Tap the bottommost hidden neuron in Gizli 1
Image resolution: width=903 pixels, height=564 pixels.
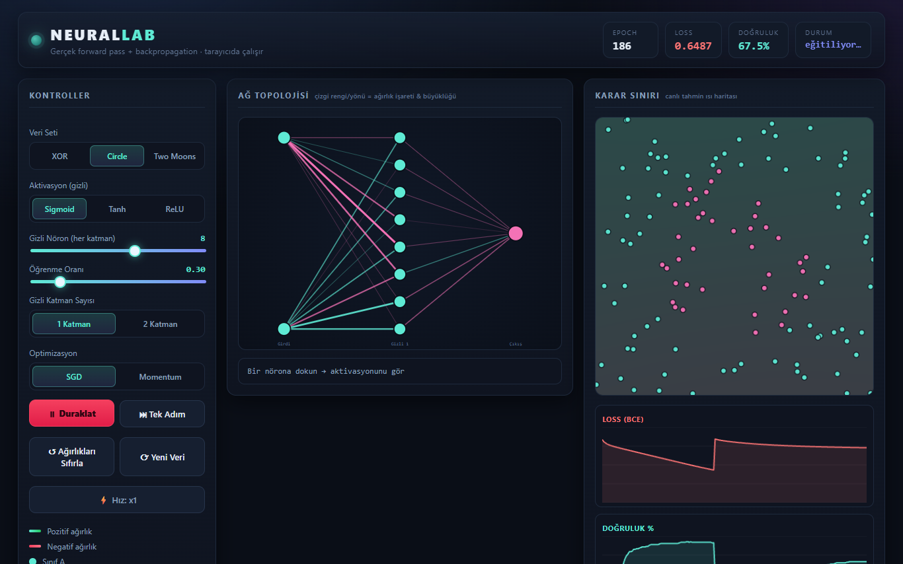coord(400,329)
